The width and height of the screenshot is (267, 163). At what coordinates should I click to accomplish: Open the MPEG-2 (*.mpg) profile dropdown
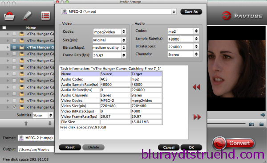point(118,12)
